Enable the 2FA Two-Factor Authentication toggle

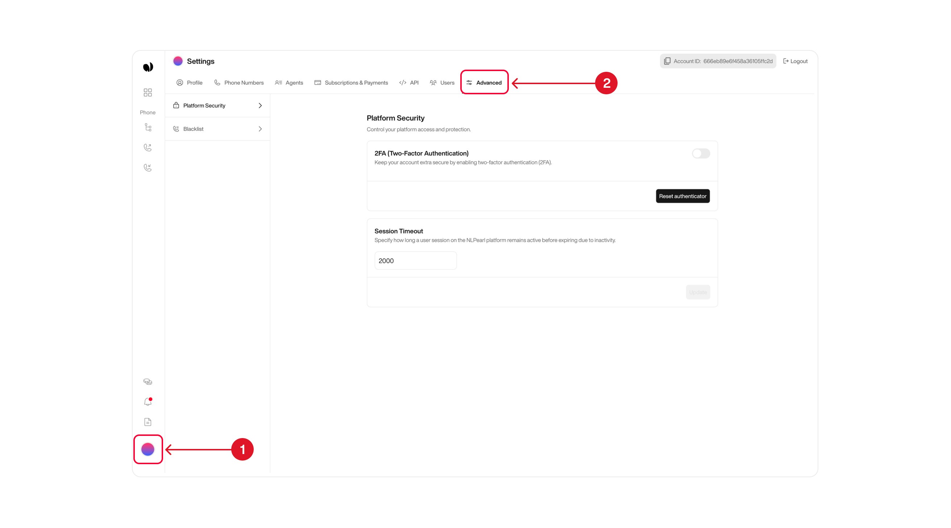(x=700, y=153)
